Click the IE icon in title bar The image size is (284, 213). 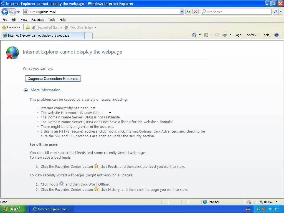[3, 3]
